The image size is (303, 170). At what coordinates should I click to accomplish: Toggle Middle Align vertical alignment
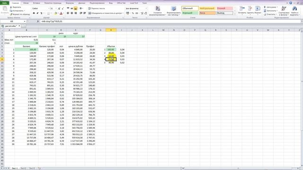[71, 8]
